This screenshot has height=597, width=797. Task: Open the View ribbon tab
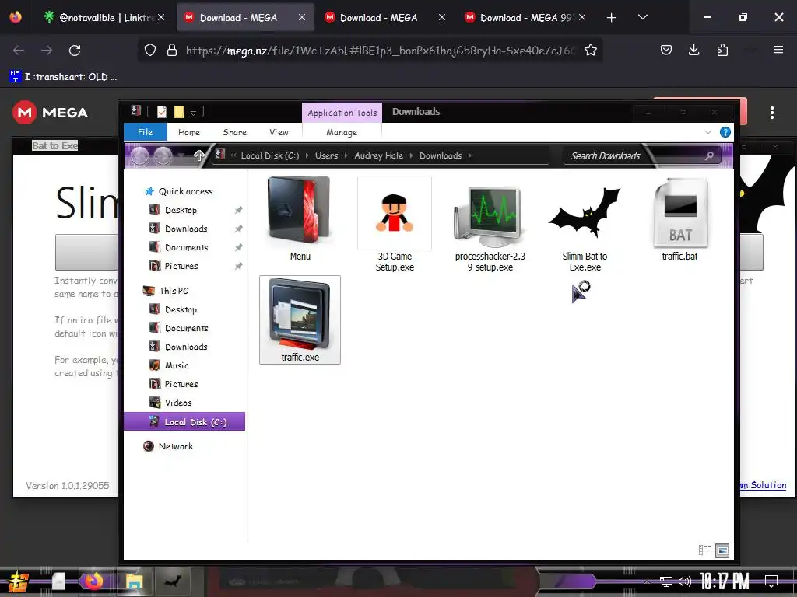pyautogui.click(x=279, y=132)
